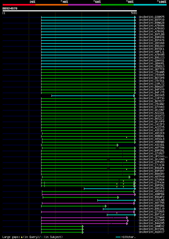Click the green ~80% identity legend segment
The image size is (169, 239).
117,5
